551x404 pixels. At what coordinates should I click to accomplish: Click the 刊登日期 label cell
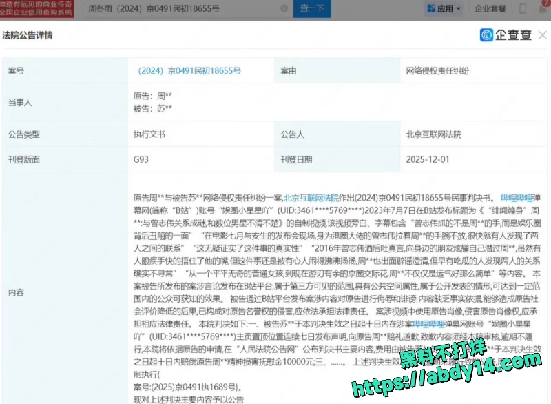[x=337, y=160]
